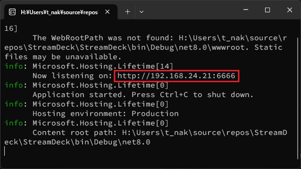Viewport: 301px width, 169px height.
Task: Click the "Content root path" line
Action: [x=160, y=132]
